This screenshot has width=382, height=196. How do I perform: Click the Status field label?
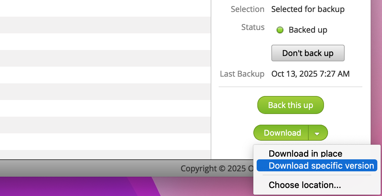click(253, 27)
